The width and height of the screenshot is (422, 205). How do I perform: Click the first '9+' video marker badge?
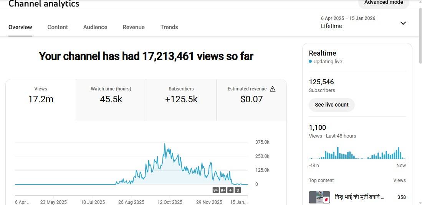click(216, 190)
